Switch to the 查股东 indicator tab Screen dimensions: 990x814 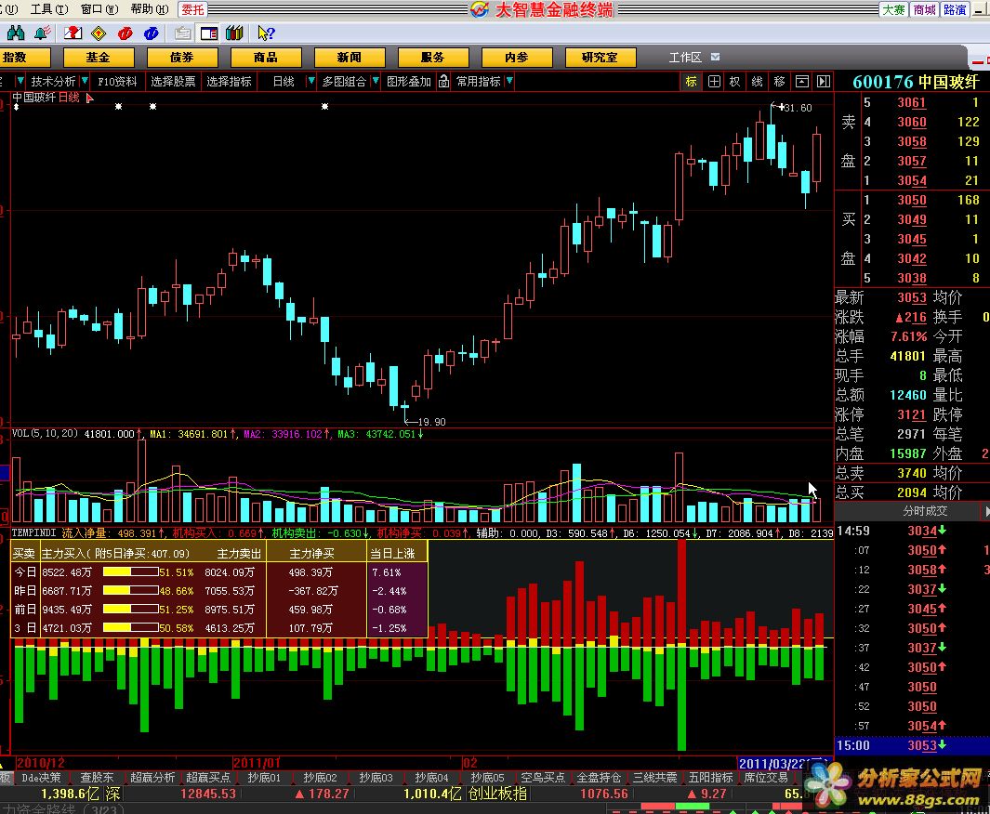point(97,778)
